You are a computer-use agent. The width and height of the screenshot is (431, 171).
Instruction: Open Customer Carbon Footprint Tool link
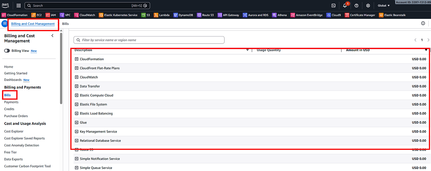pyautogui.click(x=28, y=166)
